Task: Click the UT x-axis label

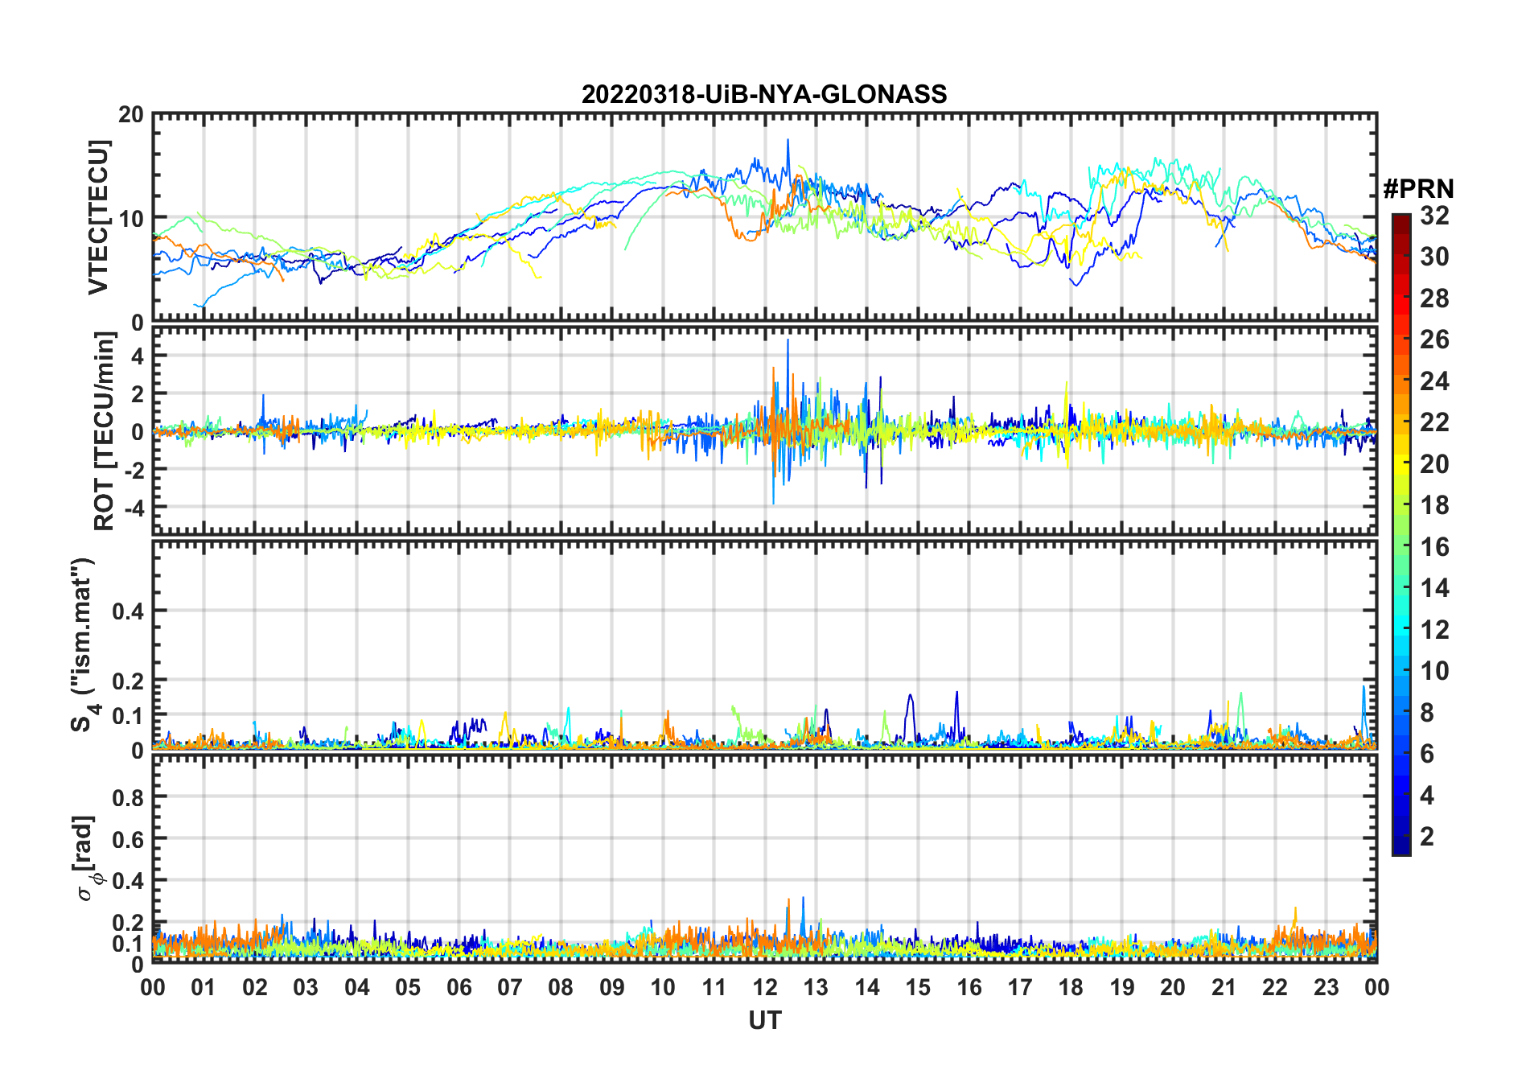Action: (x=764, y=1021)
